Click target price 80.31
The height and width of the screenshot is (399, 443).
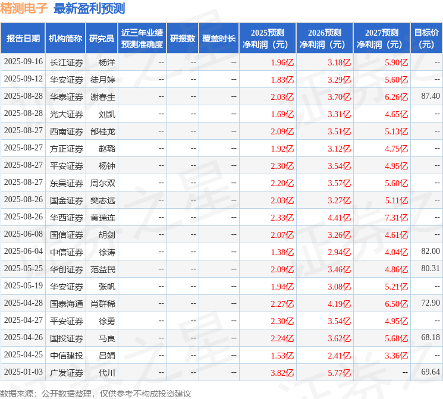431,268
